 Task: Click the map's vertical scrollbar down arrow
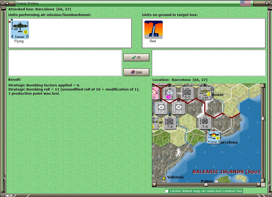click(263, 180)
